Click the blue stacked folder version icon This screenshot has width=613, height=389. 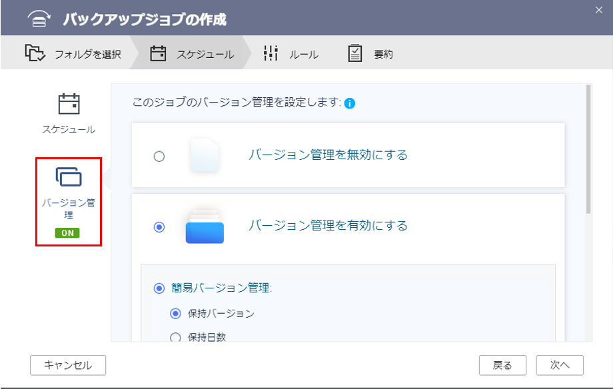pos(205,226)
